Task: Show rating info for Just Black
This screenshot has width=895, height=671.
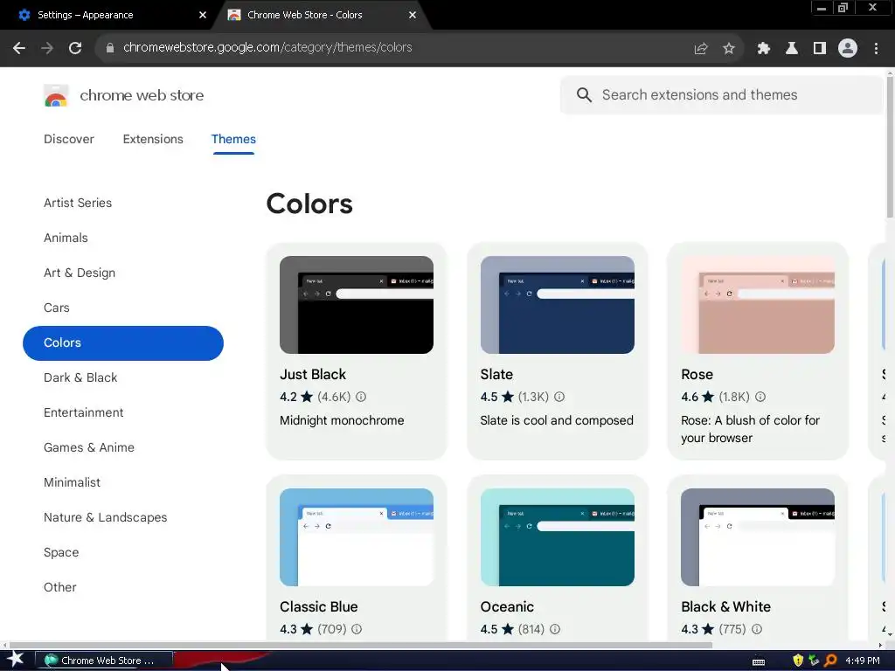Action: pyautogui.click(x=361, y=397)
